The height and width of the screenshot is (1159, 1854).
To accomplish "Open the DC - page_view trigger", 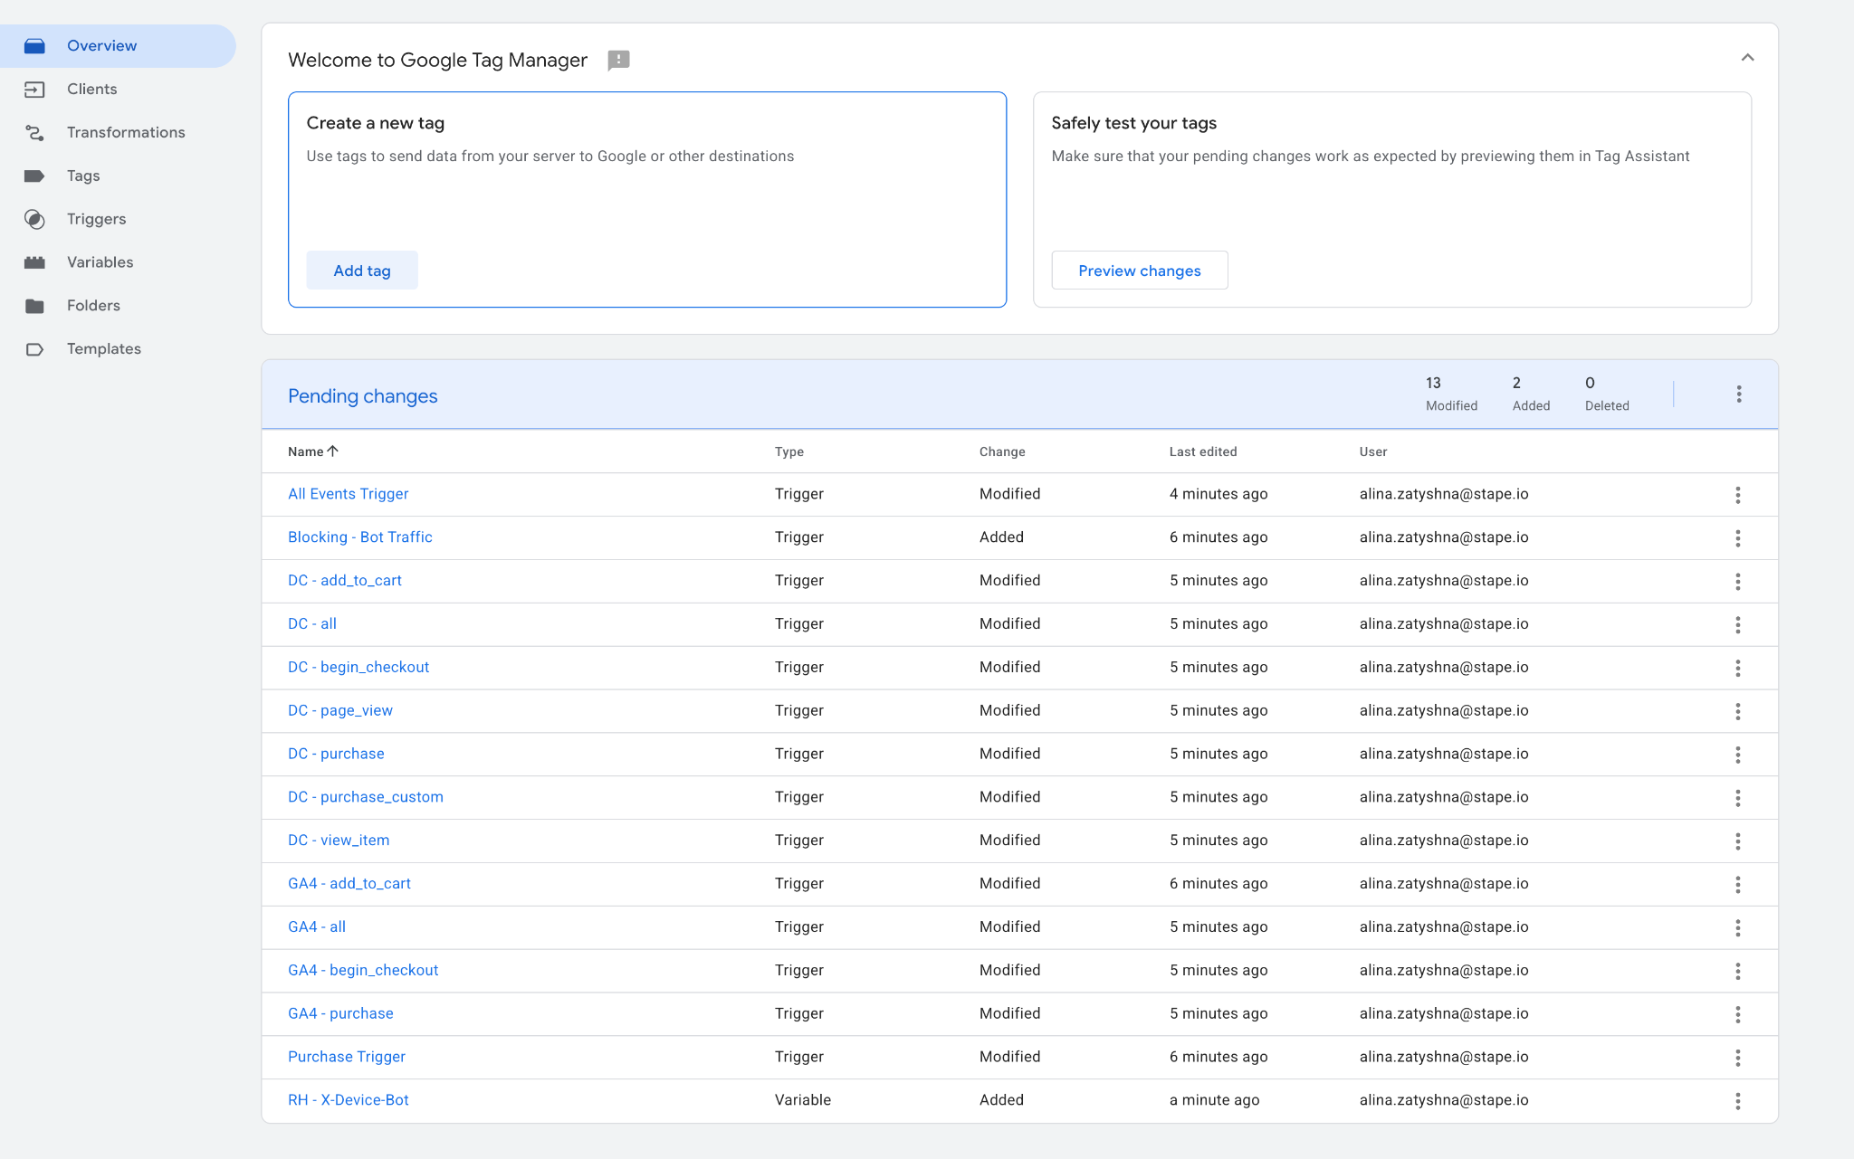I will pyautogui.click(x=340, y=711).
